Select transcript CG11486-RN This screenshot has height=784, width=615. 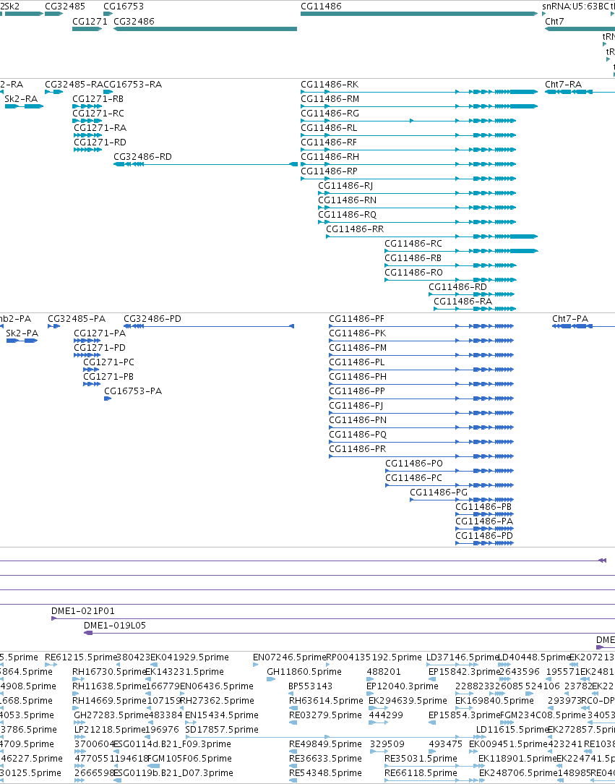347,200
